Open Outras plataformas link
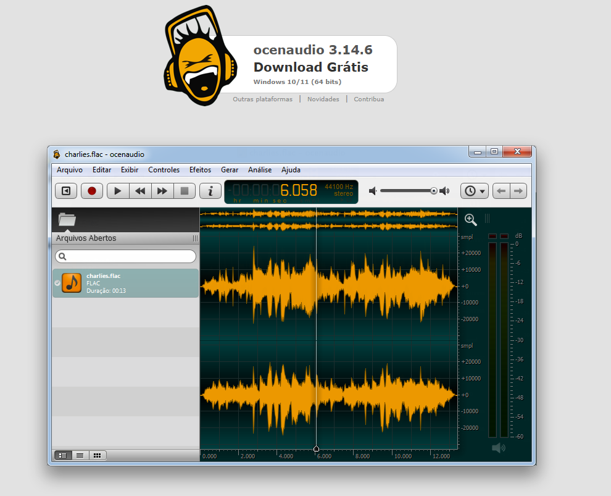This screenshot has width=611, height=496. [263, 99]
